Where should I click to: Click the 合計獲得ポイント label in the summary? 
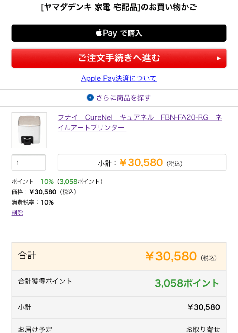point(45,281)
